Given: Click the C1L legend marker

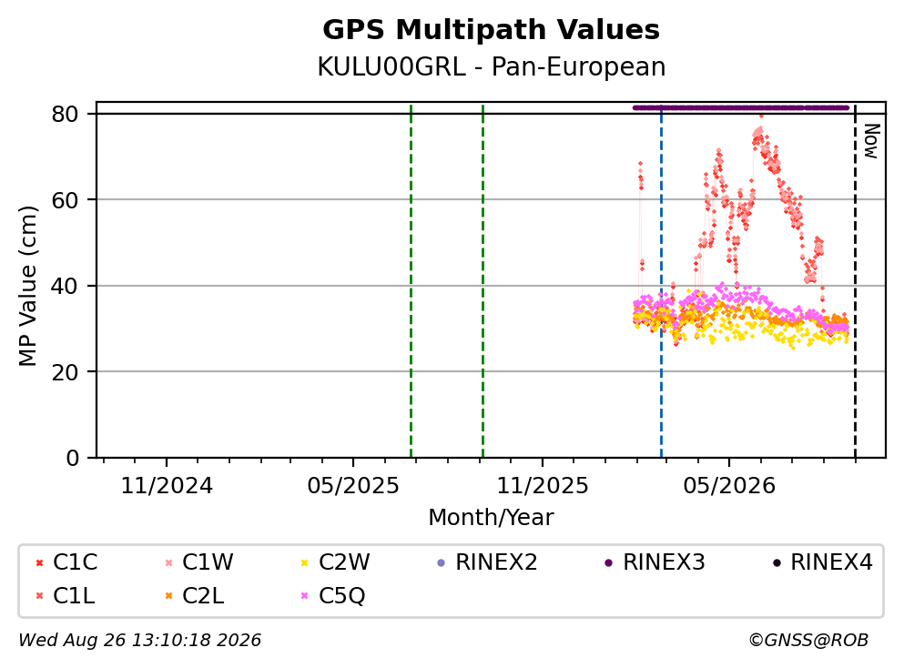Looking at the screenshot, I should [x=39, y=596].
